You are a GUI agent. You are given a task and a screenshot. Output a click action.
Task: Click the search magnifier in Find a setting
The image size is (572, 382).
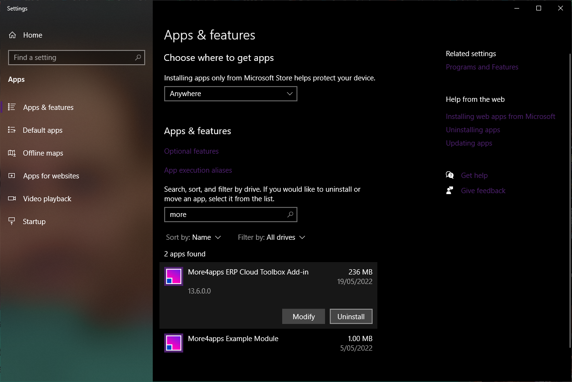(x=138, y=58)
